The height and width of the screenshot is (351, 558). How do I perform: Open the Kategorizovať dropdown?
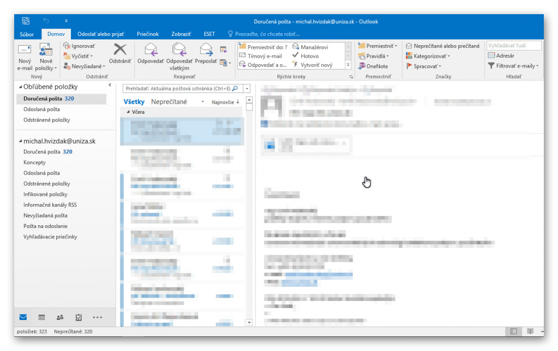point(428,56)
